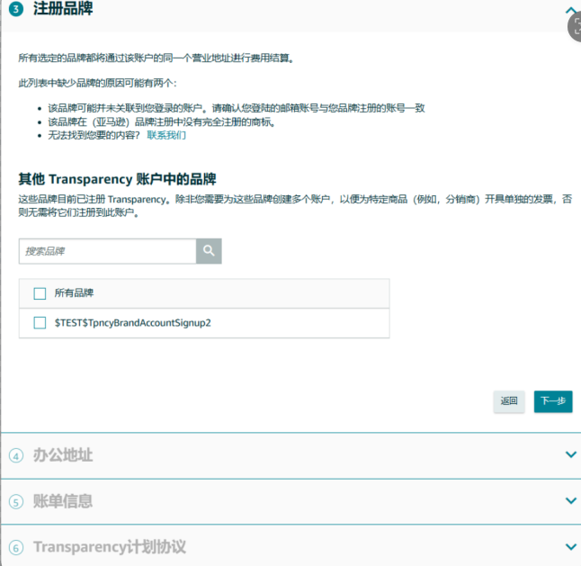Focus the 搜索品牌 input field
The height and width of the screenshot is (566, 581).
coord(107,251)
